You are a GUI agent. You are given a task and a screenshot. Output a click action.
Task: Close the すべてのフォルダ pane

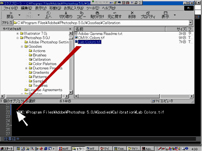click(70, 29)
